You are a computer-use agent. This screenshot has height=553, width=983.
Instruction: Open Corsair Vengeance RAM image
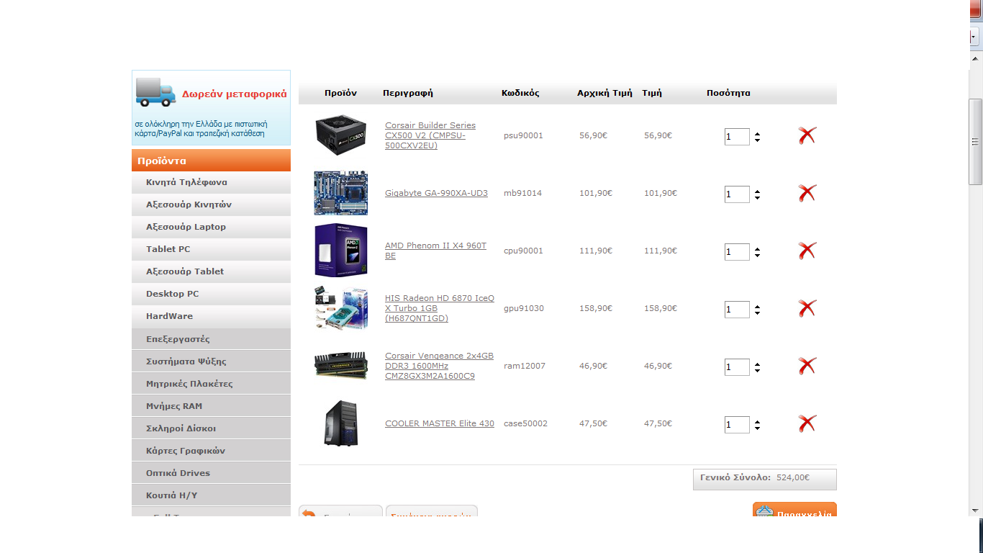coord(341,366)
